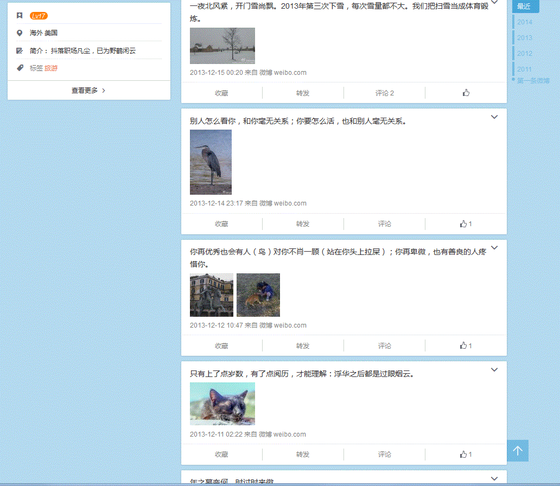Open the snowy tree photo thumbnail
The width and height of the screenshot is (560, 486).
222,46
